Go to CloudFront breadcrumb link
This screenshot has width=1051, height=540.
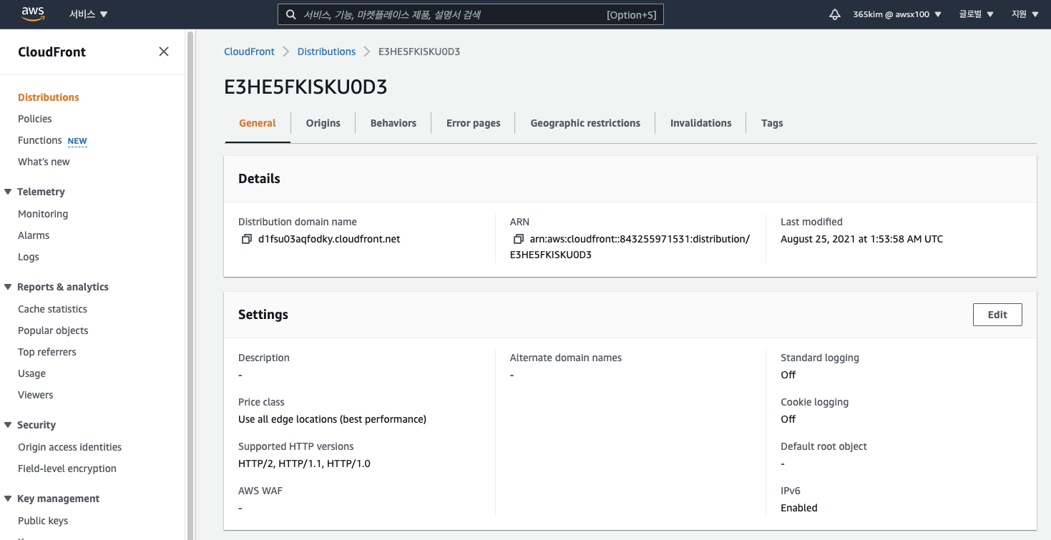(249, 51)
